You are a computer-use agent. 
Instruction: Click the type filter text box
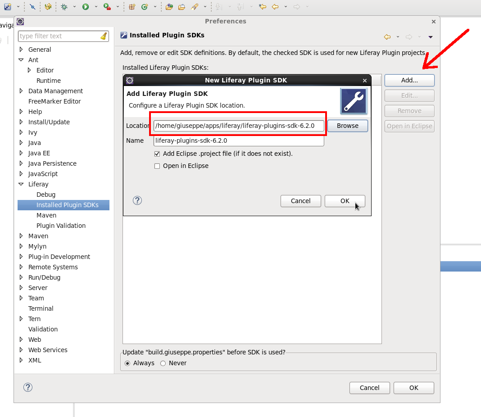coord(64,36)
